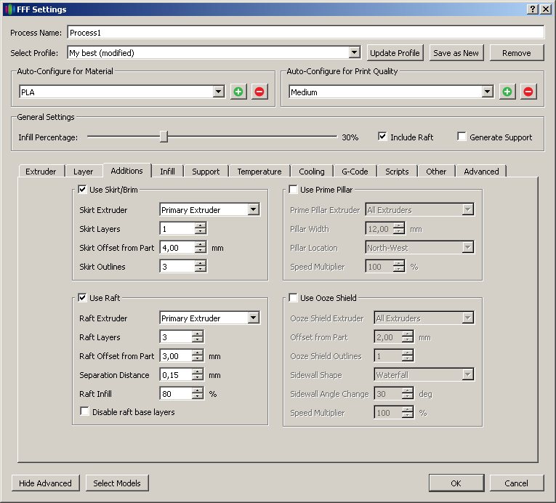Click the Save as New button
The height and width of the screenshot is (503, 556).
(x=456, y=53)
